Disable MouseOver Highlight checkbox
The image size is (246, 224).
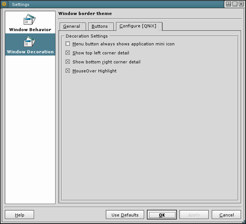(68, 71)
